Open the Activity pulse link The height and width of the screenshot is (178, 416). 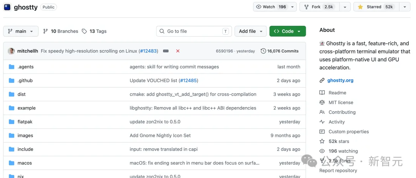(x=336, y=122)
